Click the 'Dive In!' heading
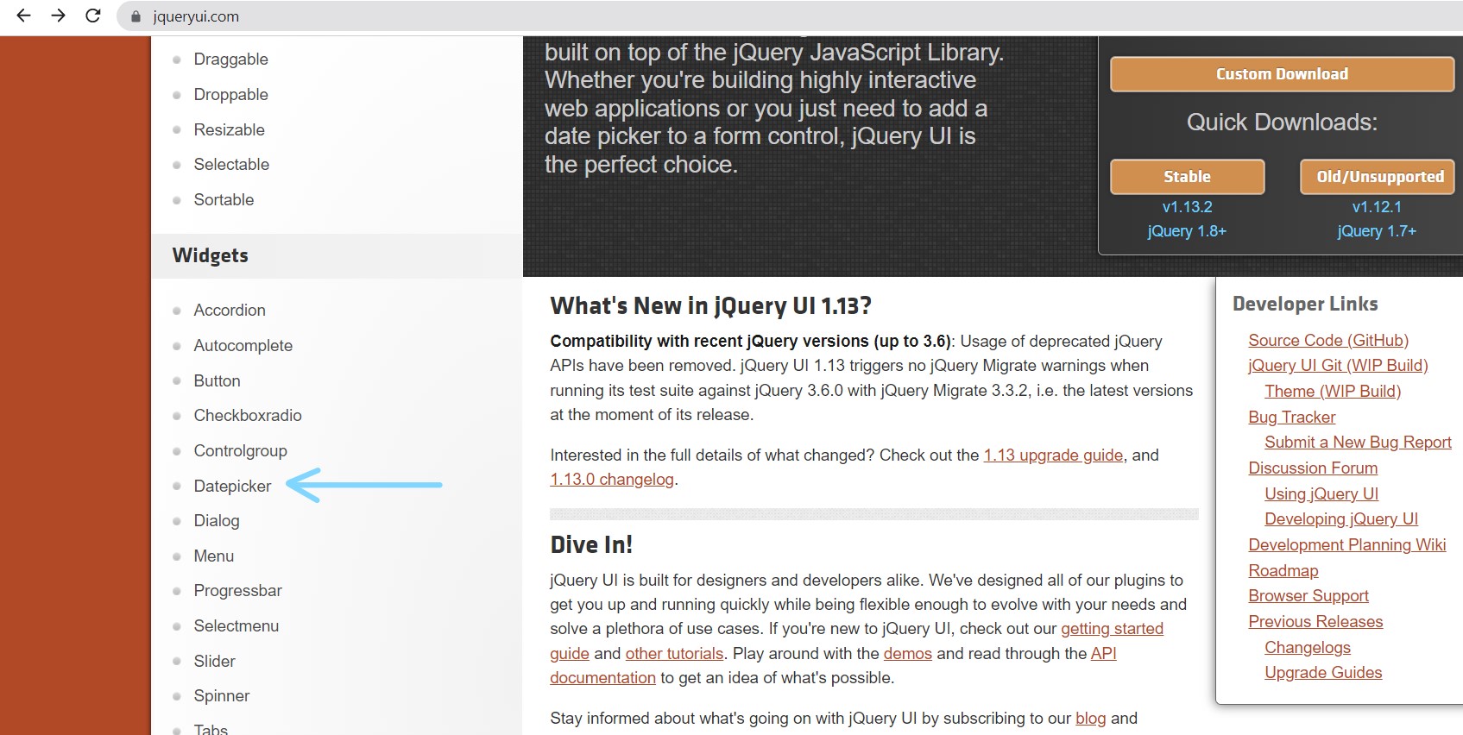This screenshot has width=1463, height=735. click(591, 544)
